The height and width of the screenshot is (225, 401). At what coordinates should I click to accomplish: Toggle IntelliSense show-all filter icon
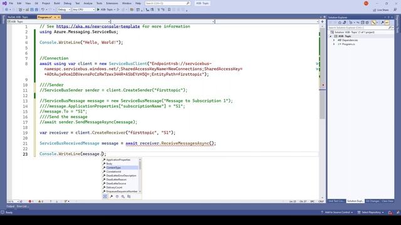pyautogui.click(x=105, y=196)
